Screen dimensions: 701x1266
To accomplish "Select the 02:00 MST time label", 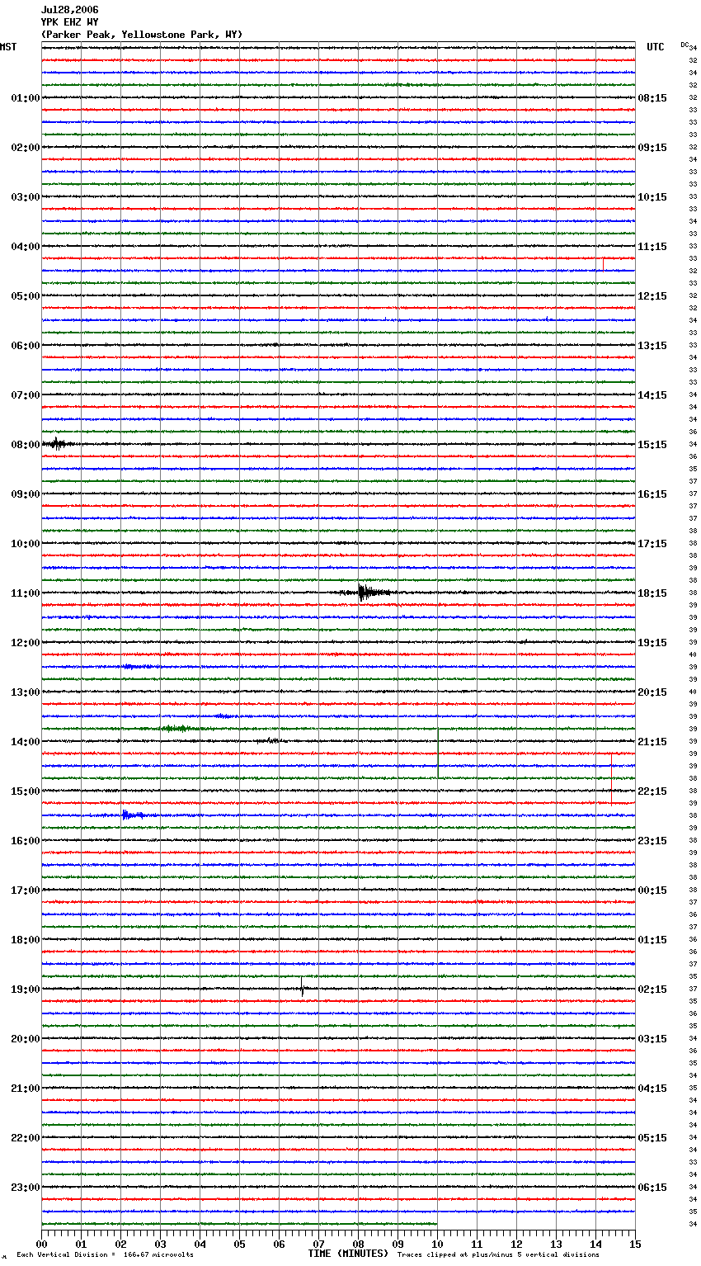I will tap(26, 148).
